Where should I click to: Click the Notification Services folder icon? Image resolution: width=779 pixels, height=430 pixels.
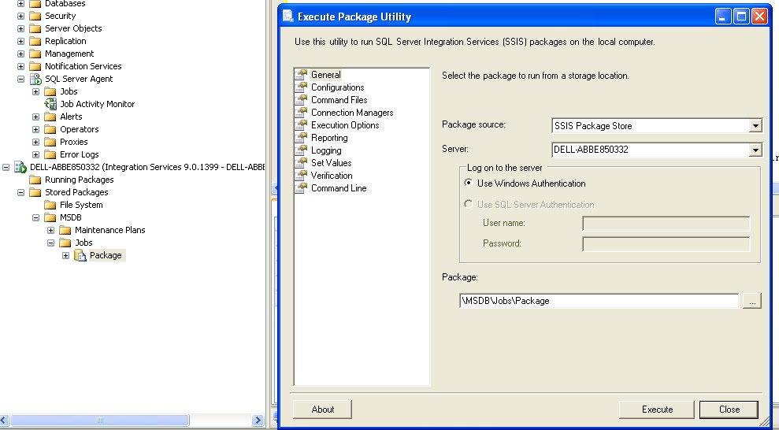[x=35, y=66]
